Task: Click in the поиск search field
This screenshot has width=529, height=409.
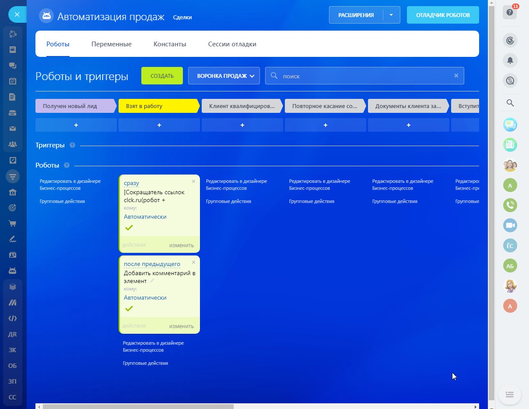Action: click(364, 76)
